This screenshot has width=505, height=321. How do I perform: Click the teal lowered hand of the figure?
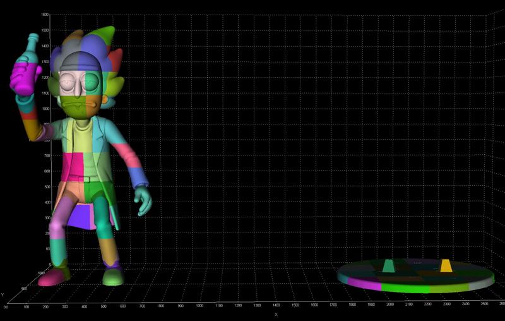143,200
